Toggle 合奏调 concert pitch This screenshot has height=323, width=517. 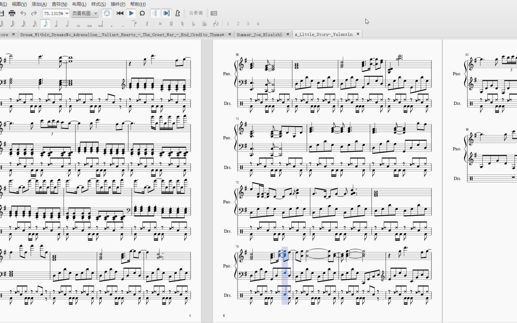[196, 13]
